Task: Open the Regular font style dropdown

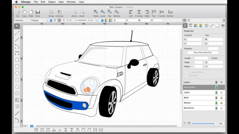Action: pos(35,20)
